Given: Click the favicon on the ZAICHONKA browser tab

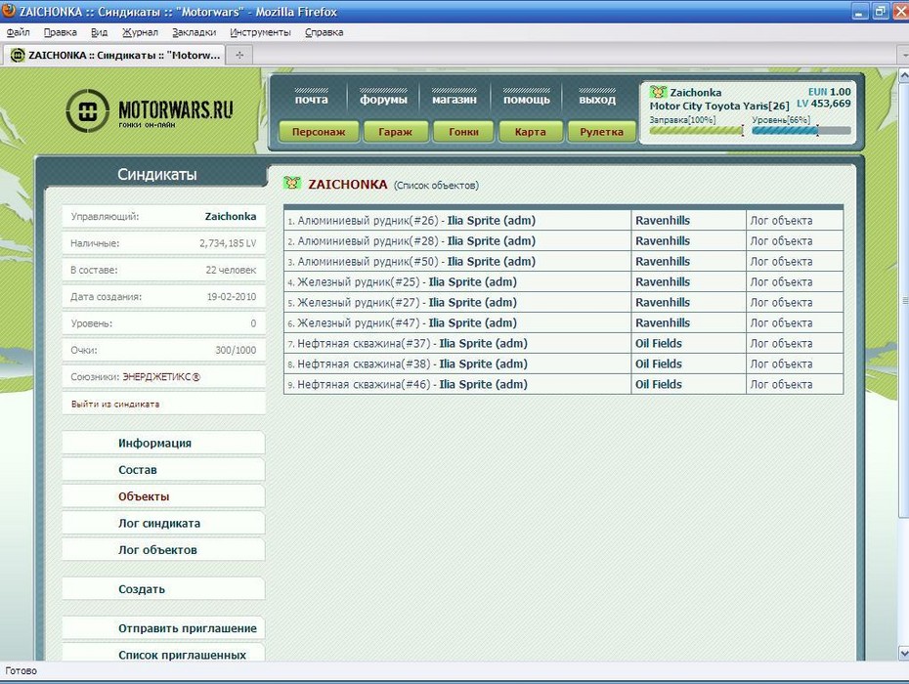Looking at the screenshot, I should [x=18, y=55].
